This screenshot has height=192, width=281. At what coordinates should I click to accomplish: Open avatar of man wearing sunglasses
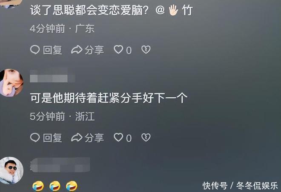[11, 170]
